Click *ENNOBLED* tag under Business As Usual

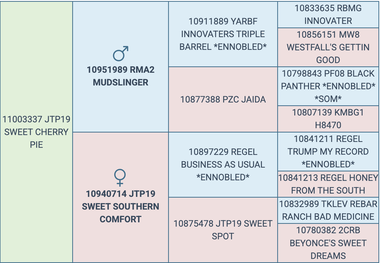click(x=223, y=177)
